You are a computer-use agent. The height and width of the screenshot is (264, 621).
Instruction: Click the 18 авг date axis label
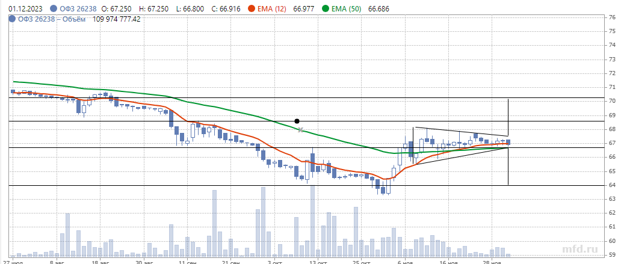tap(100, 262)
